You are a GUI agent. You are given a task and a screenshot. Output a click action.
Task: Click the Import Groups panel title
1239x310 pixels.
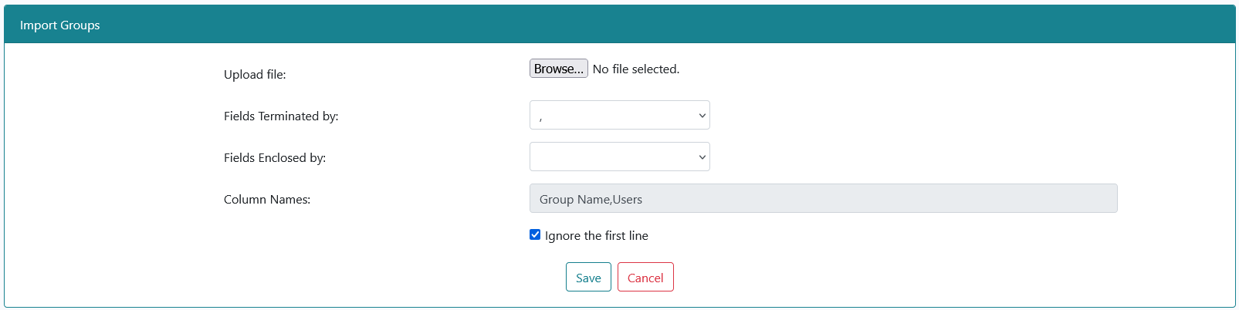tap(60, 25)
